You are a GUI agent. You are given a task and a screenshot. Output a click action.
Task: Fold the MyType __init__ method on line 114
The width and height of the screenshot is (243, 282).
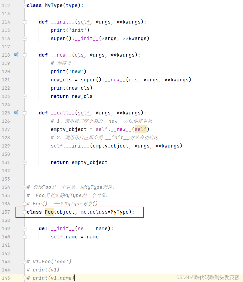24,22
